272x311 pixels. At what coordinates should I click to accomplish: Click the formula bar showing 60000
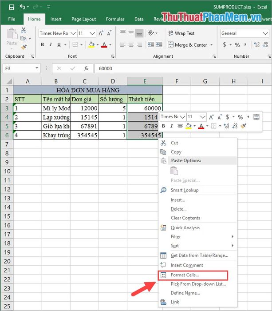pyautogui.click(x=183, y=68)
